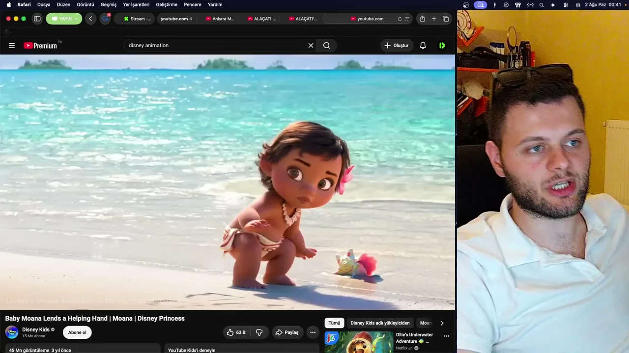Open the YouTube Kids'i deneyin box
The height and width of the screenshot is (353, 629).
241,348
